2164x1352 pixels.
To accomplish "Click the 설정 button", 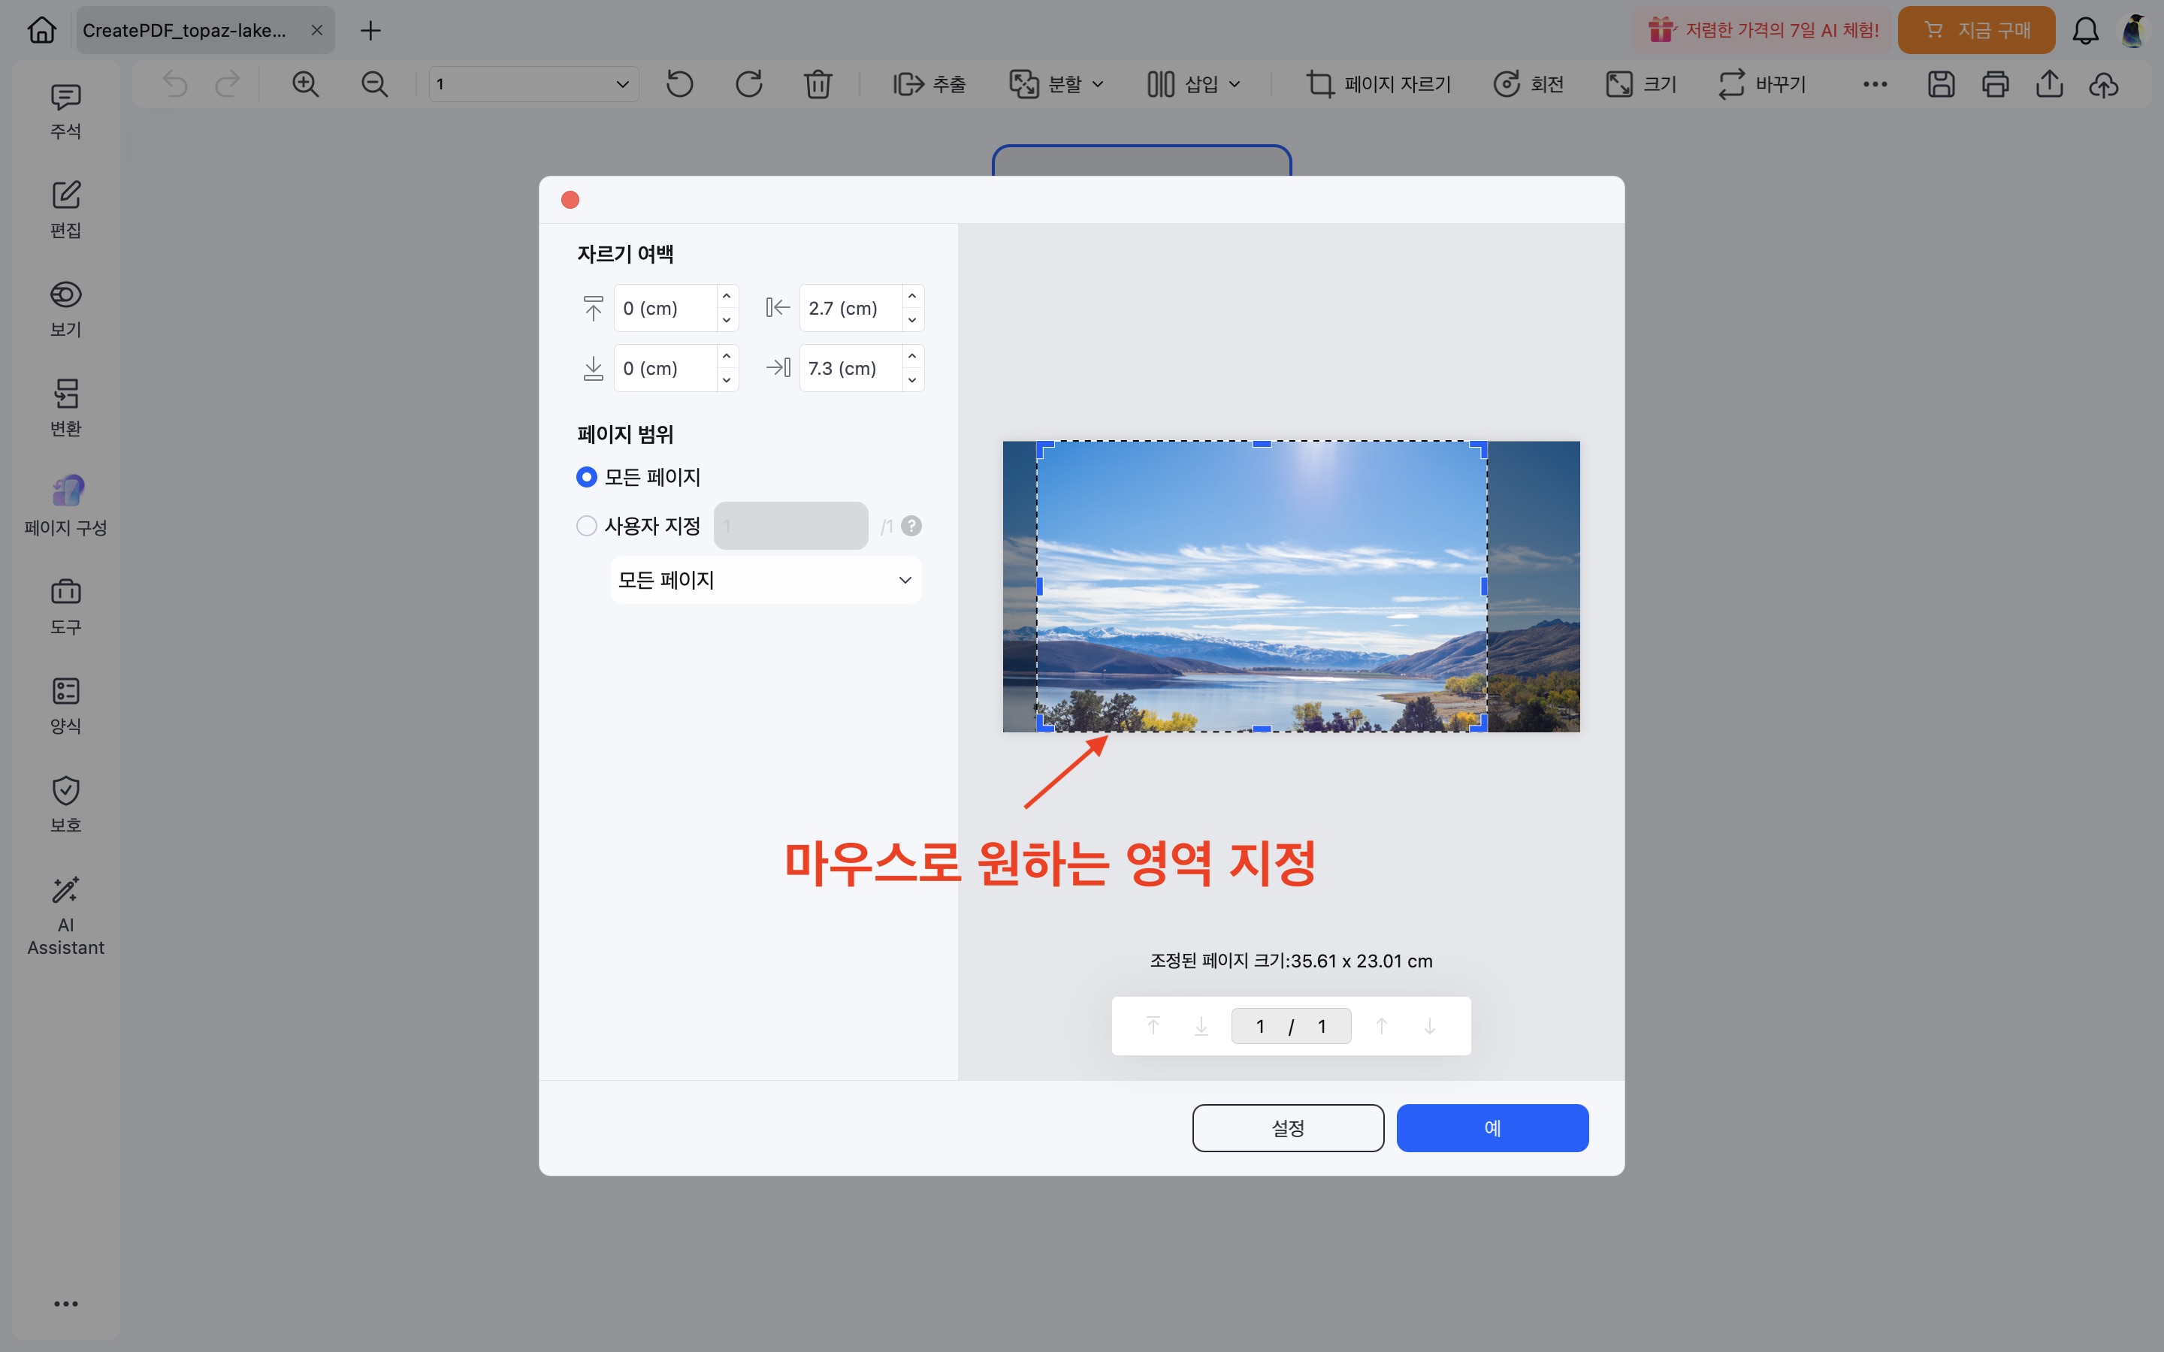I will (1288, 1127).
